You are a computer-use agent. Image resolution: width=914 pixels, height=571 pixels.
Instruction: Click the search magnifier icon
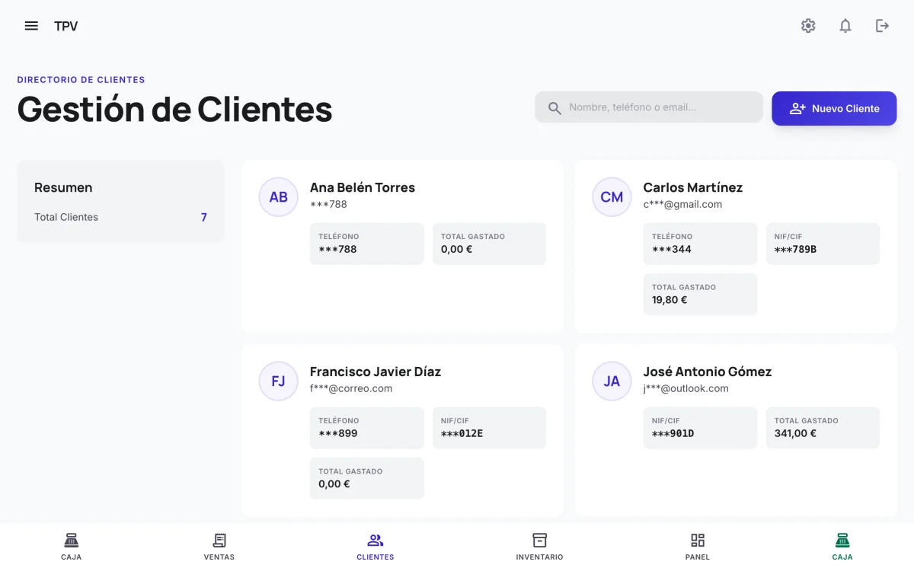tap(554, 108)
